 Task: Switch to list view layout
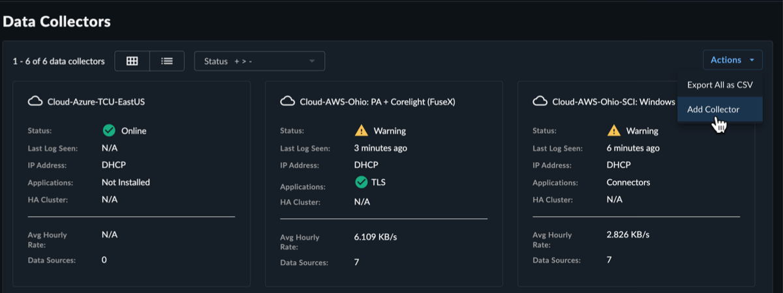pos(167,61)
